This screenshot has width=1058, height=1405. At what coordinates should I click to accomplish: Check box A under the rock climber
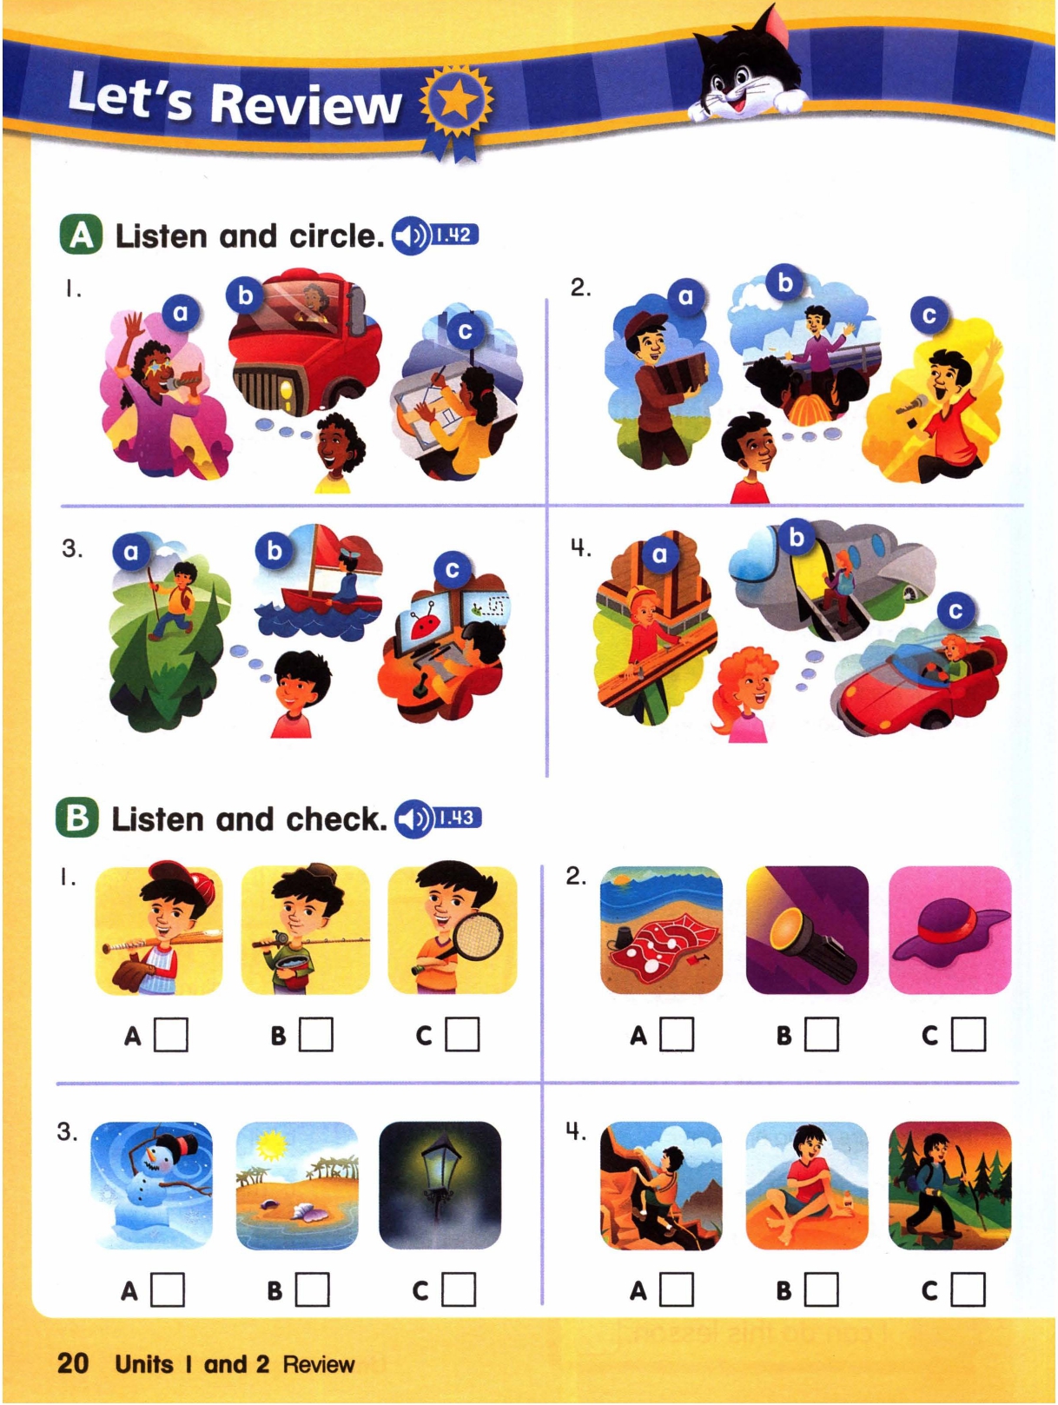pyautogui.click(x=677, y=1289)
